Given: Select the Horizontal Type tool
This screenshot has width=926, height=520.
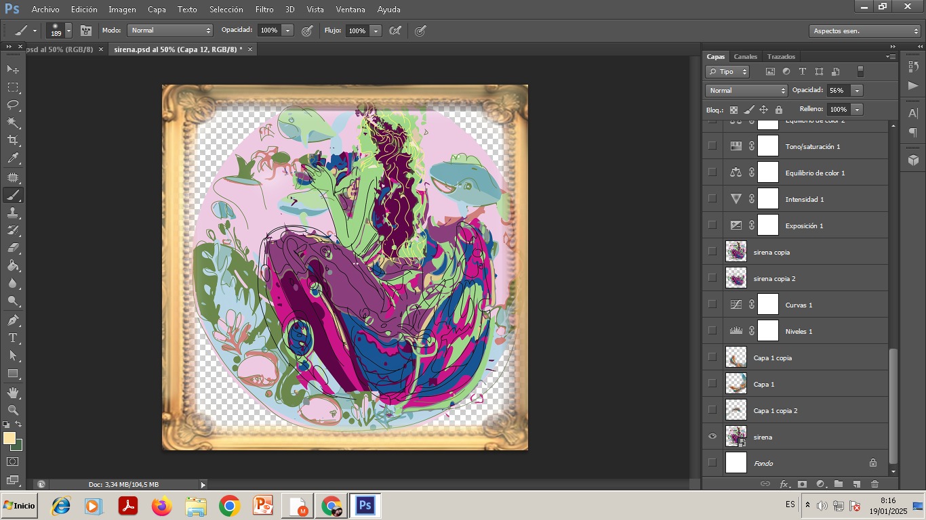Looking at the screenshot, I should [13, 337].
